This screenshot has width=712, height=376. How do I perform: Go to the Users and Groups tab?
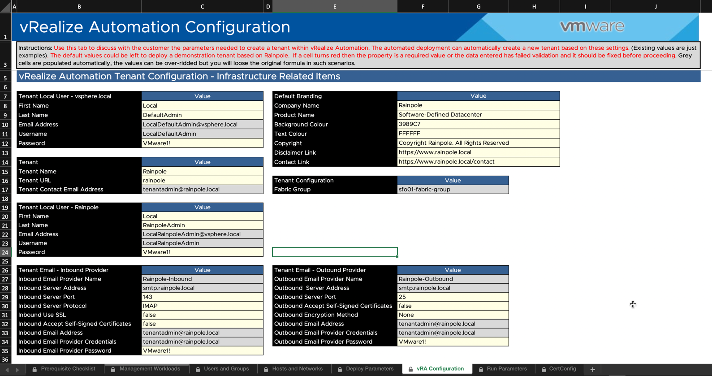(x=226, y=369)
